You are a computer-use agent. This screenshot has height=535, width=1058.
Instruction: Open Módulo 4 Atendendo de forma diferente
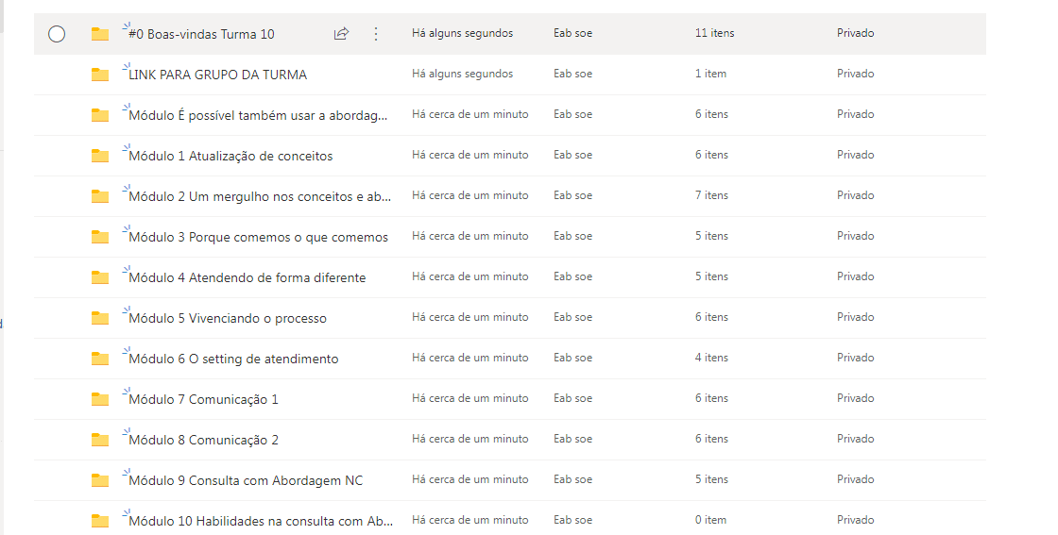click(x=247, y=277)
